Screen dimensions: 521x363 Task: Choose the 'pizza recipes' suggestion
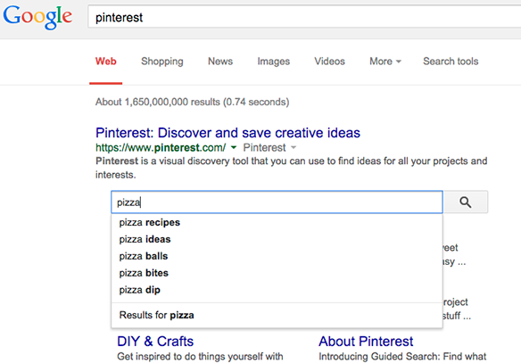coord(277,222)
